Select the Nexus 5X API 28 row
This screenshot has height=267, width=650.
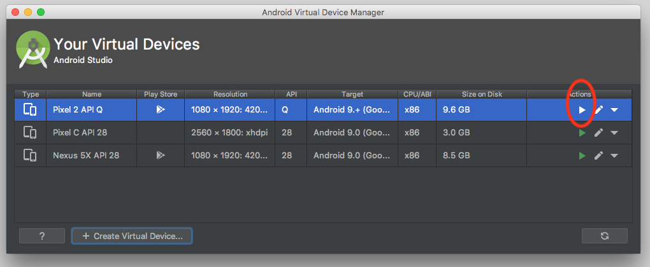click(91, 156)
